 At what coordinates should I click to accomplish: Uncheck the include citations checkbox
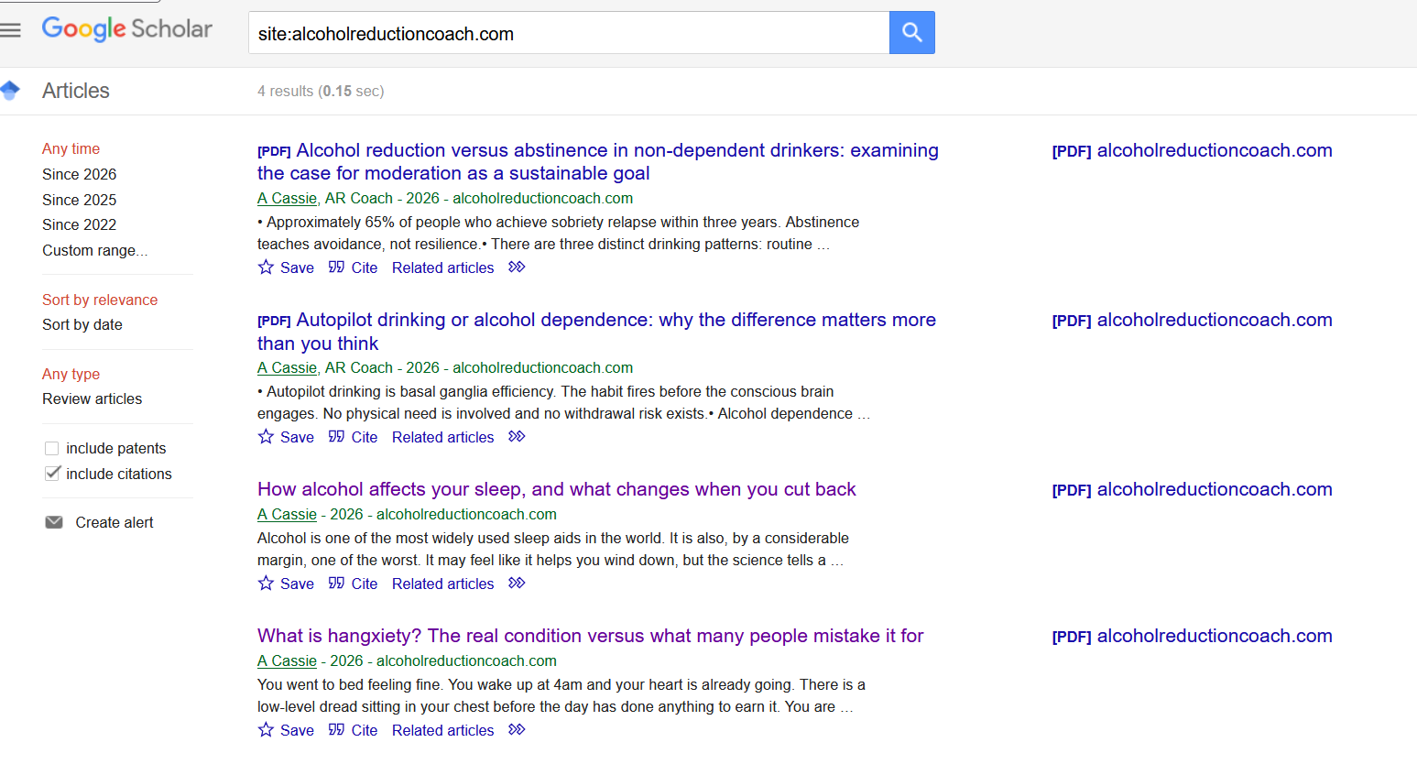[x=52, y=474]
